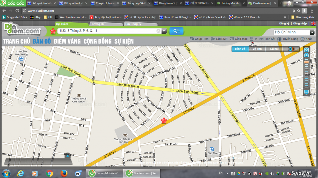Switch map view to Cả hai
Image resolution: width=318 pixels, height=178 pixels.
[274, 49]
